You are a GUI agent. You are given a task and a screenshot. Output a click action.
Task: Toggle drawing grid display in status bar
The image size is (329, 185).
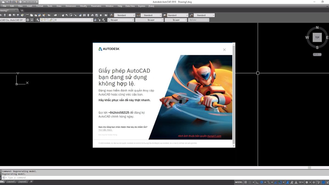tap(245, 182)
